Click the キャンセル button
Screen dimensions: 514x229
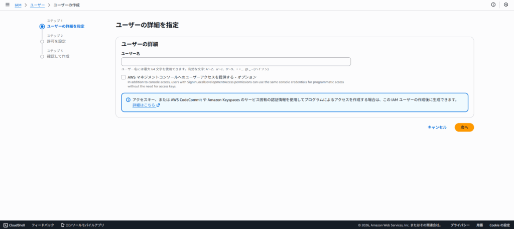coord(437,128)
